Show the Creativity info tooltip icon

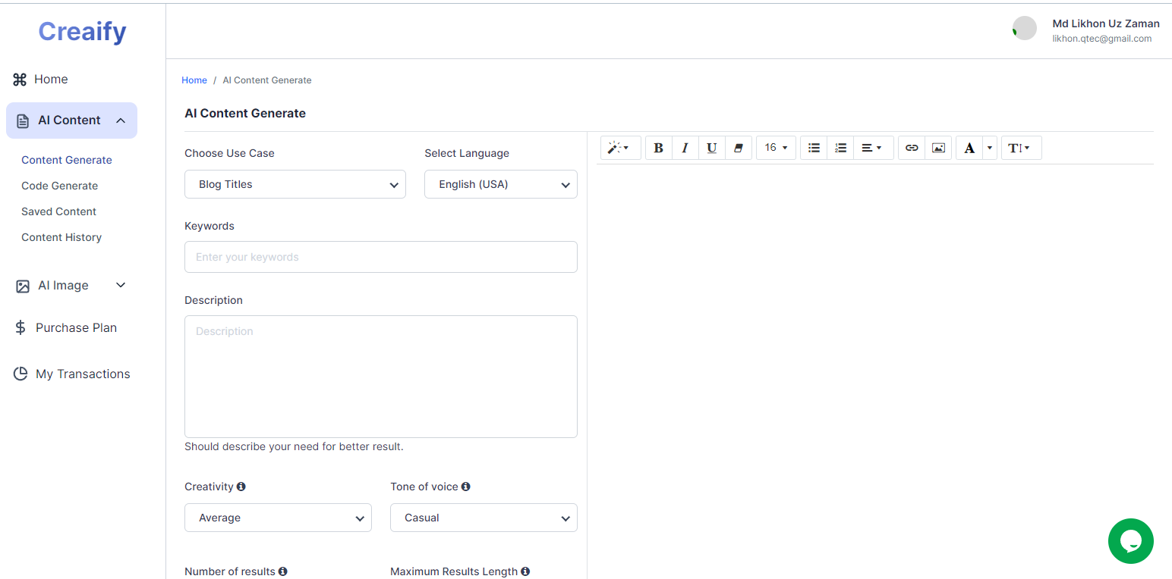pyautogui.click(x=241, y=487)
